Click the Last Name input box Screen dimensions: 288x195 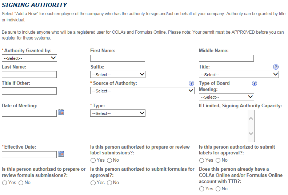click(x=29, y=75)
